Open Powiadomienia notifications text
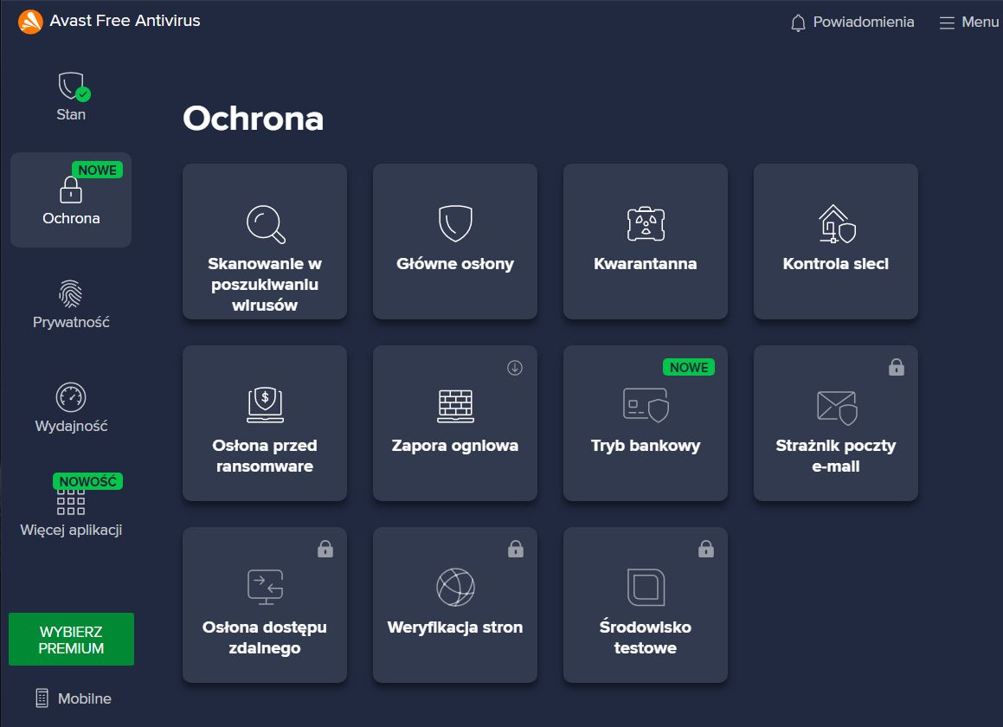Viewport: 1003px width, 727px height. tap(864, 22)
